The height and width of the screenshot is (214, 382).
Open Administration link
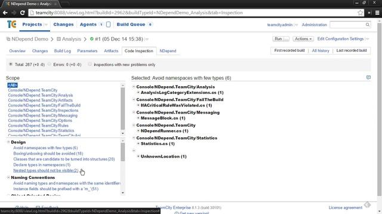coord(315,25)
